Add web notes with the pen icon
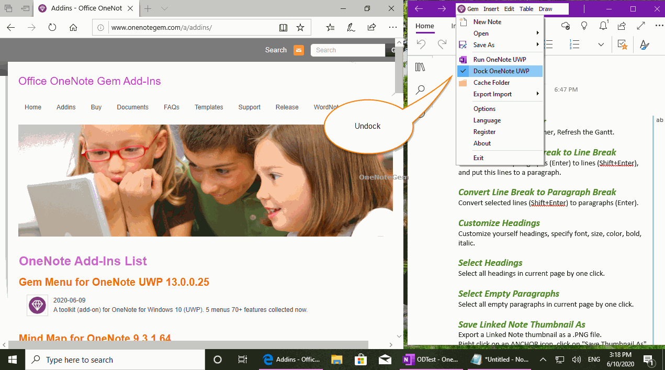The height and width of the screenshot is (370, 665). click(351, 27)
